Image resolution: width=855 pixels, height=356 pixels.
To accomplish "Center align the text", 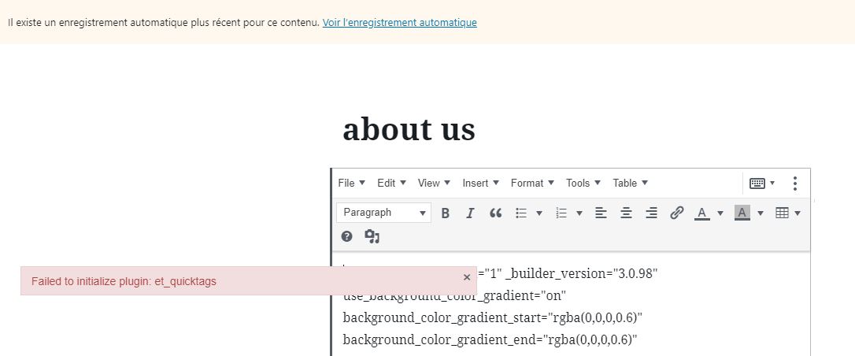I will click(x=626, y=213).
